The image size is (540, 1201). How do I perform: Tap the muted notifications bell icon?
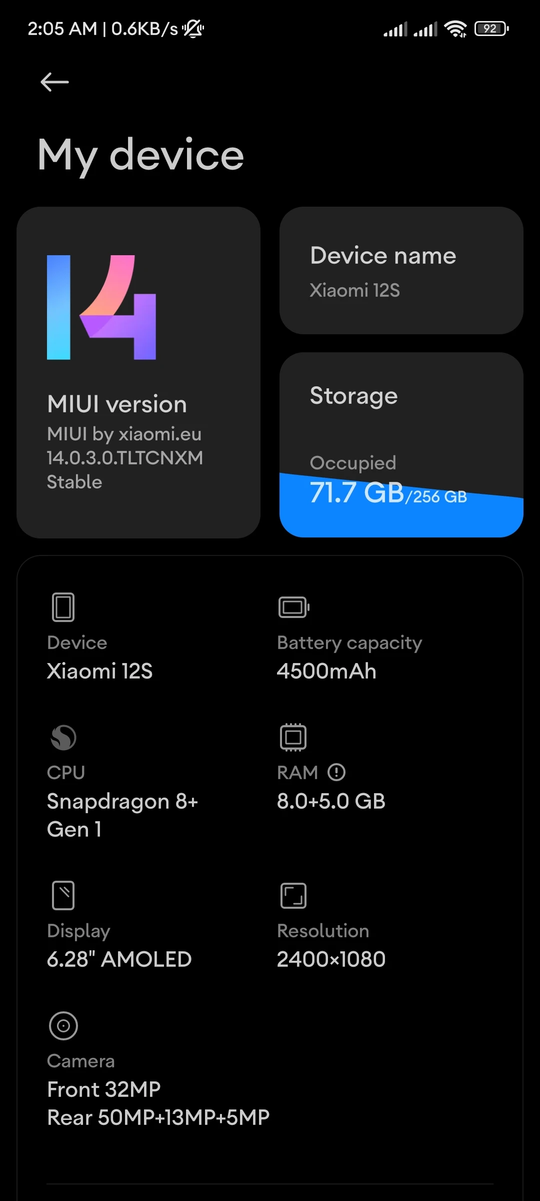193,29
